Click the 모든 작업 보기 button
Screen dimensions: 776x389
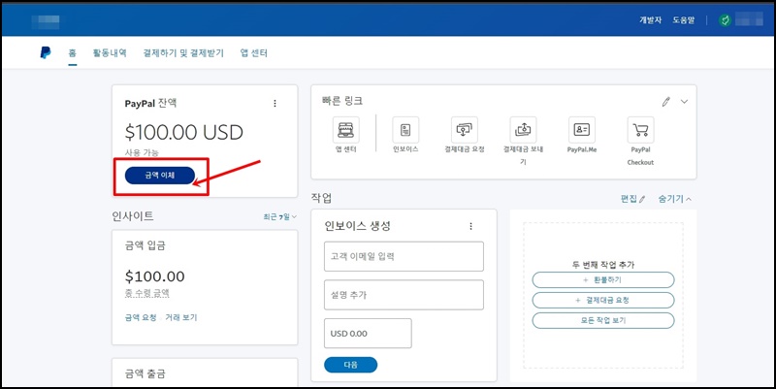tap(603, 320)
